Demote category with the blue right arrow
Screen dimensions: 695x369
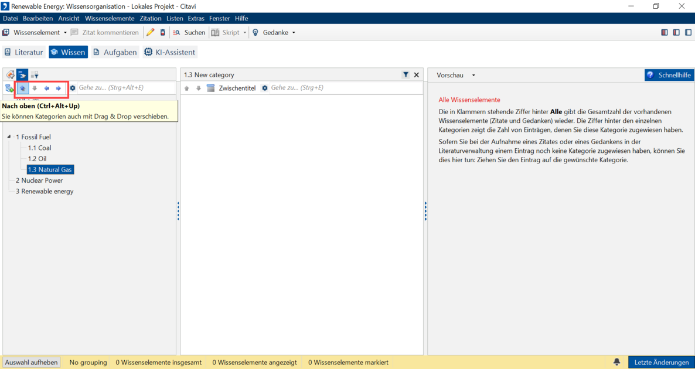click(x=59, y=88)
